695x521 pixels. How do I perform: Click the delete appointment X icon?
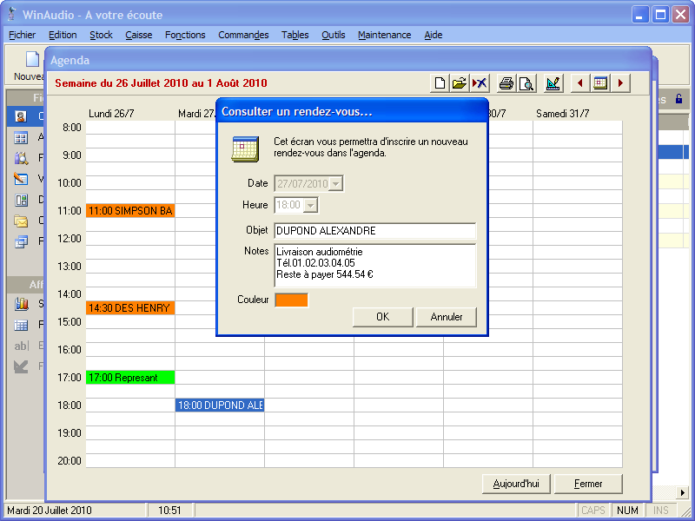tap(480, 83)
